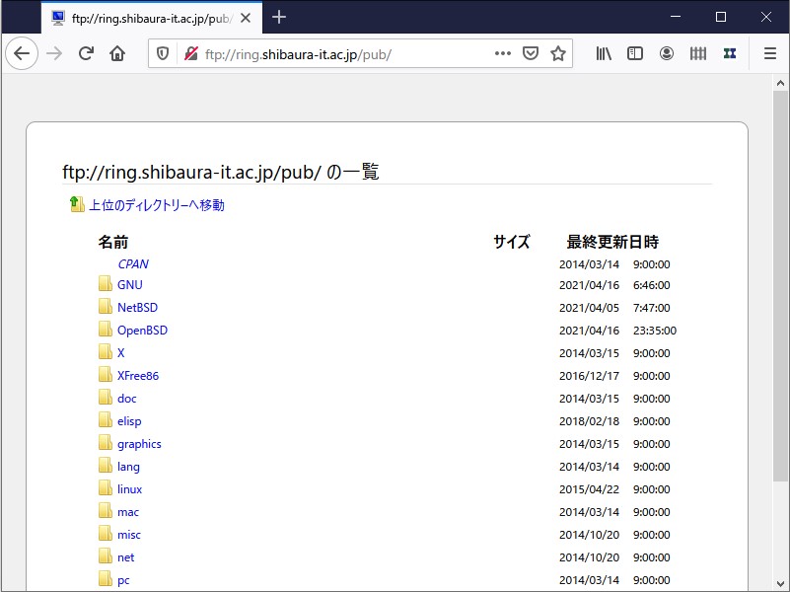Open the CPAN symlink entry
Viewport: 790px width, 592px height.
click(x=132, y=263)
